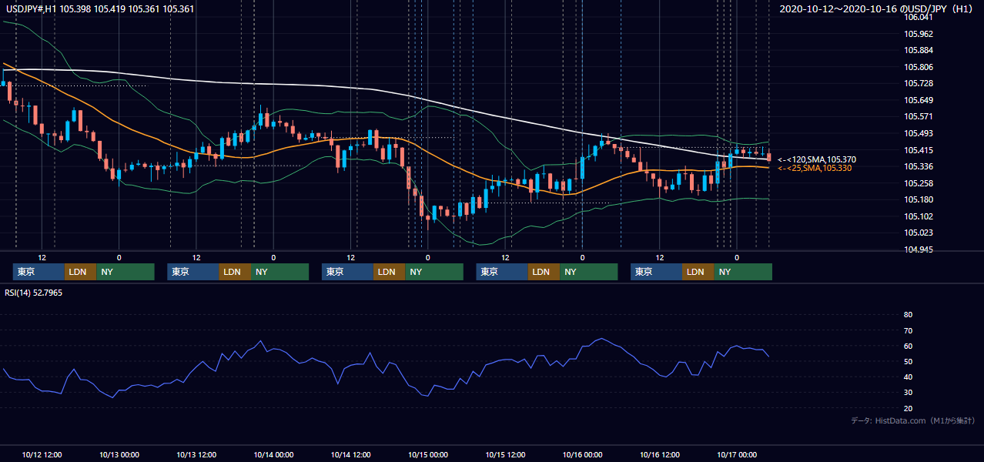Select the 10/13 12:00 date label
Viewport: 984px width, 462px height.
[196, 454]
